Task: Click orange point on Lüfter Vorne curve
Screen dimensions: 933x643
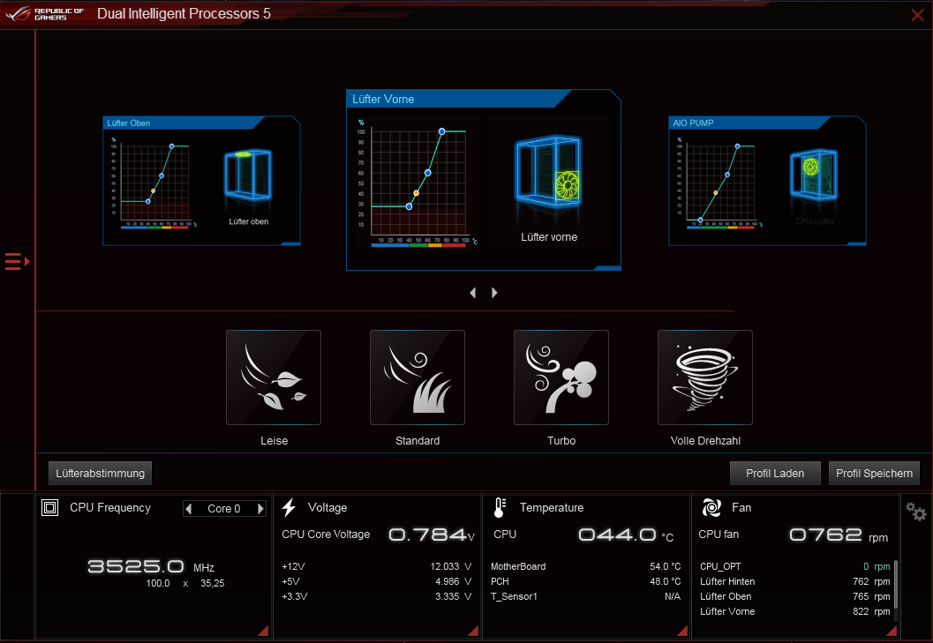Action: [416, 192]
